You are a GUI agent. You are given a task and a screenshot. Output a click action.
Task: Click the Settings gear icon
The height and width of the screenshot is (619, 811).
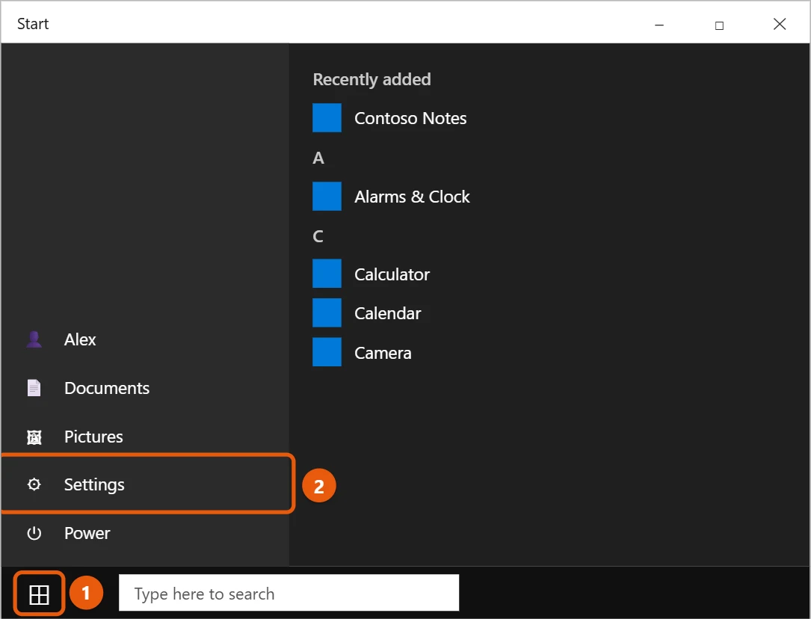tap(34, 484)
